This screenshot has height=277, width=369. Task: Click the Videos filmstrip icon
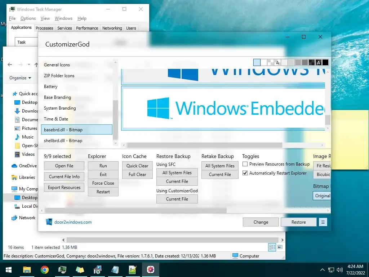[17, 154]
